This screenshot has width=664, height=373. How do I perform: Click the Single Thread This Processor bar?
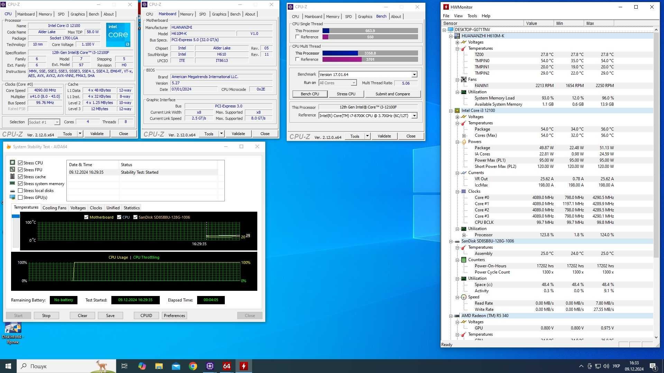(370, 31)
